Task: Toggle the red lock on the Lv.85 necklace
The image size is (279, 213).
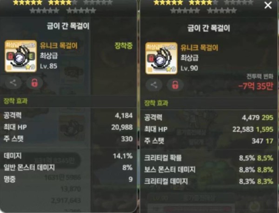Action: pos(34,83)
